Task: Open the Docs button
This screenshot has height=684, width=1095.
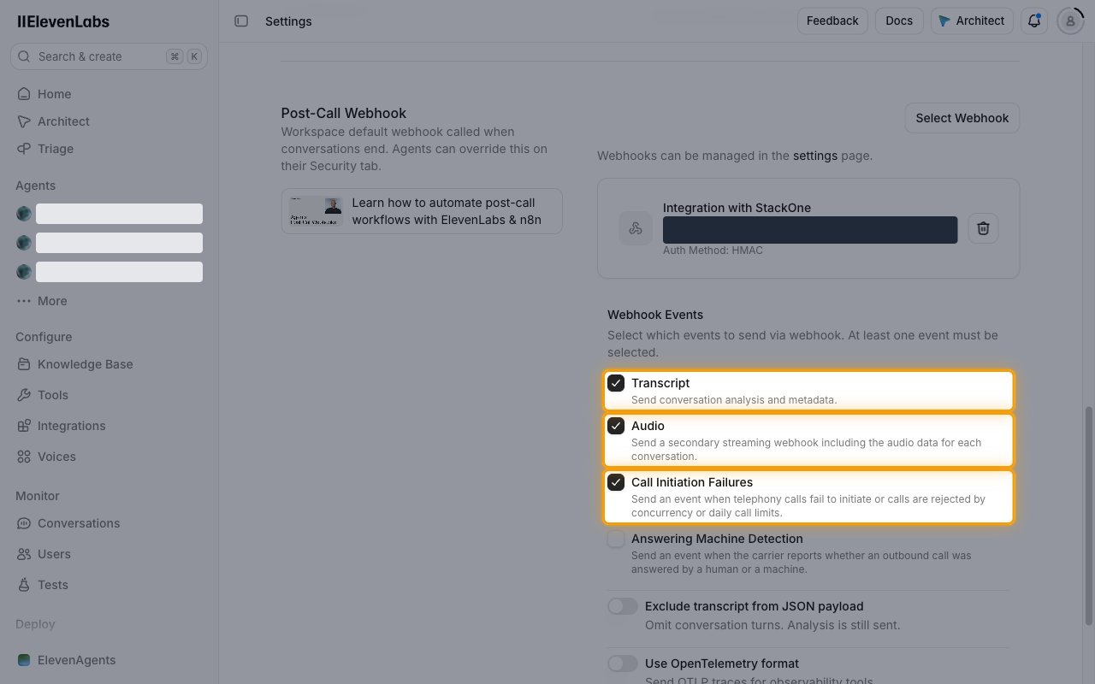Action: pyautogui.click(x=899, y=21)
